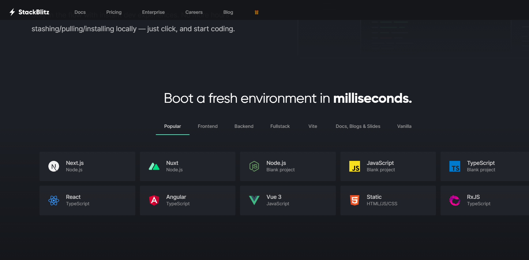529x260 pixels.
Task: Click the StackBlitz wordmark text
Action: (34, 12)
